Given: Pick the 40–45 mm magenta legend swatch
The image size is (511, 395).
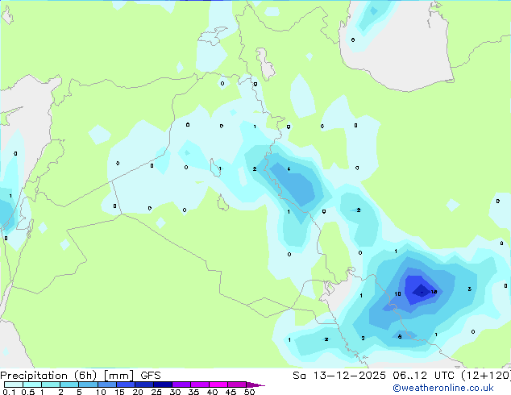Looking at the screenshot, I should [x=218, y=385].
